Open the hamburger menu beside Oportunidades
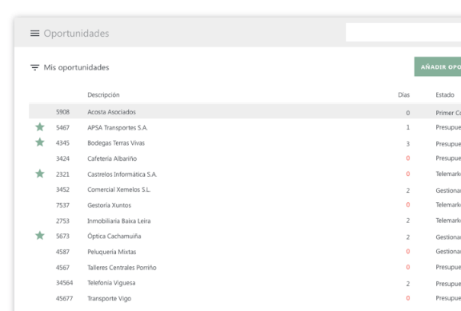The image size is (461, 311). (x=34, y=34)
